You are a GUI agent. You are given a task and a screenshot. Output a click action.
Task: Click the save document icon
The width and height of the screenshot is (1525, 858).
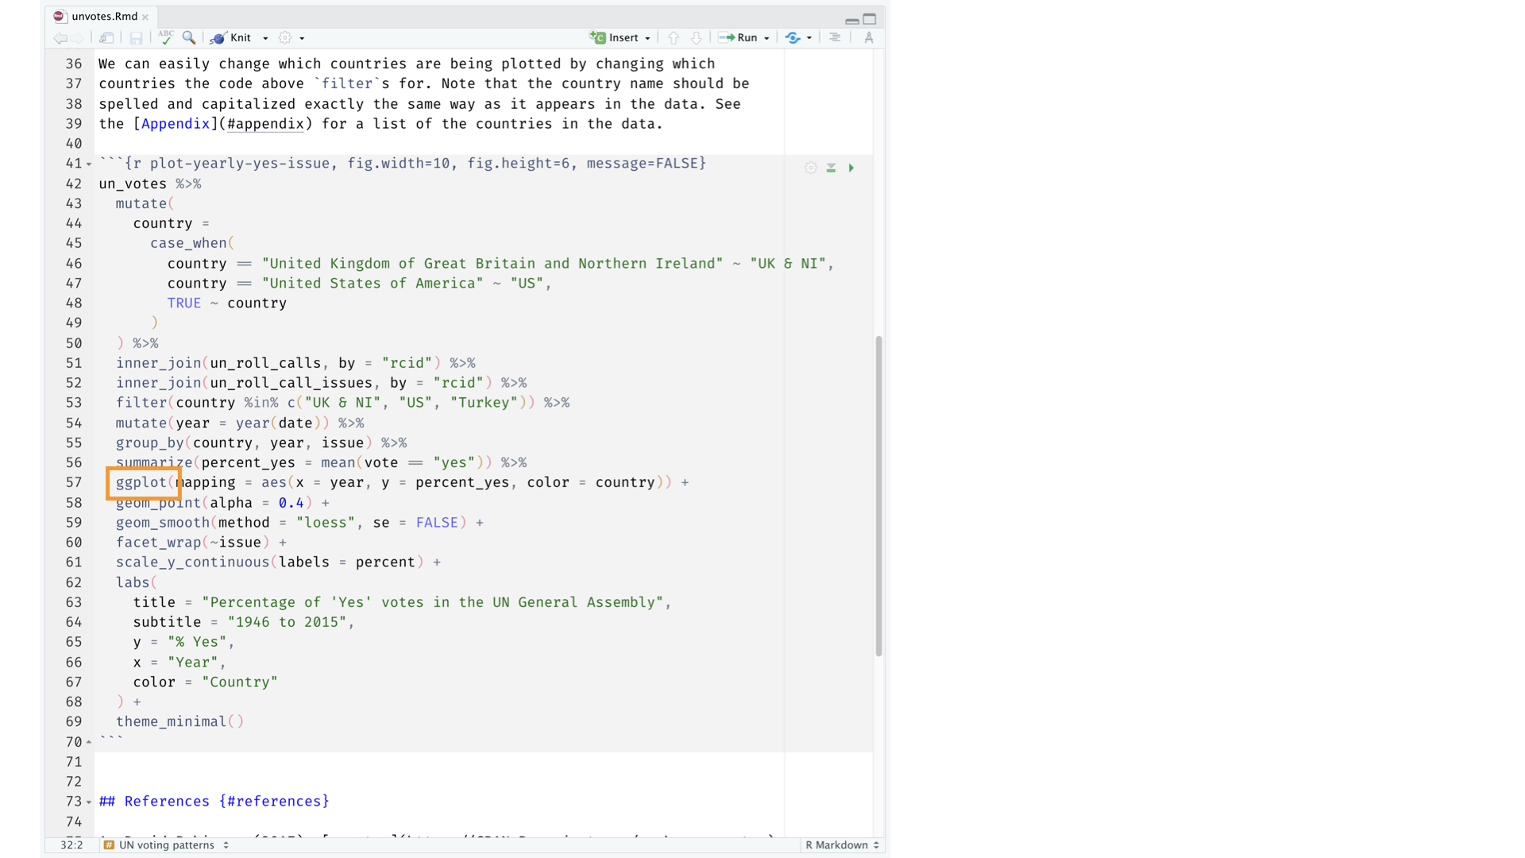pyautogui.click(x=136, y=37)
